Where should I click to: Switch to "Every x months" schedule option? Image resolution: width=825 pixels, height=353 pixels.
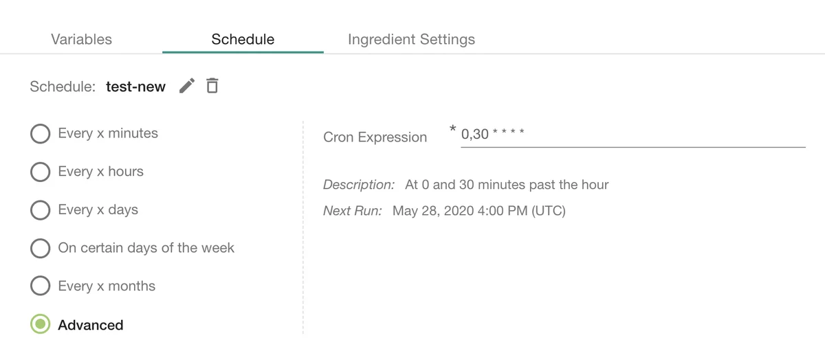coord(41,286)
